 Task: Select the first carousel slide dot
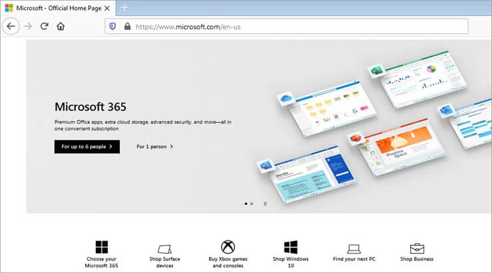tap(246, 203)
